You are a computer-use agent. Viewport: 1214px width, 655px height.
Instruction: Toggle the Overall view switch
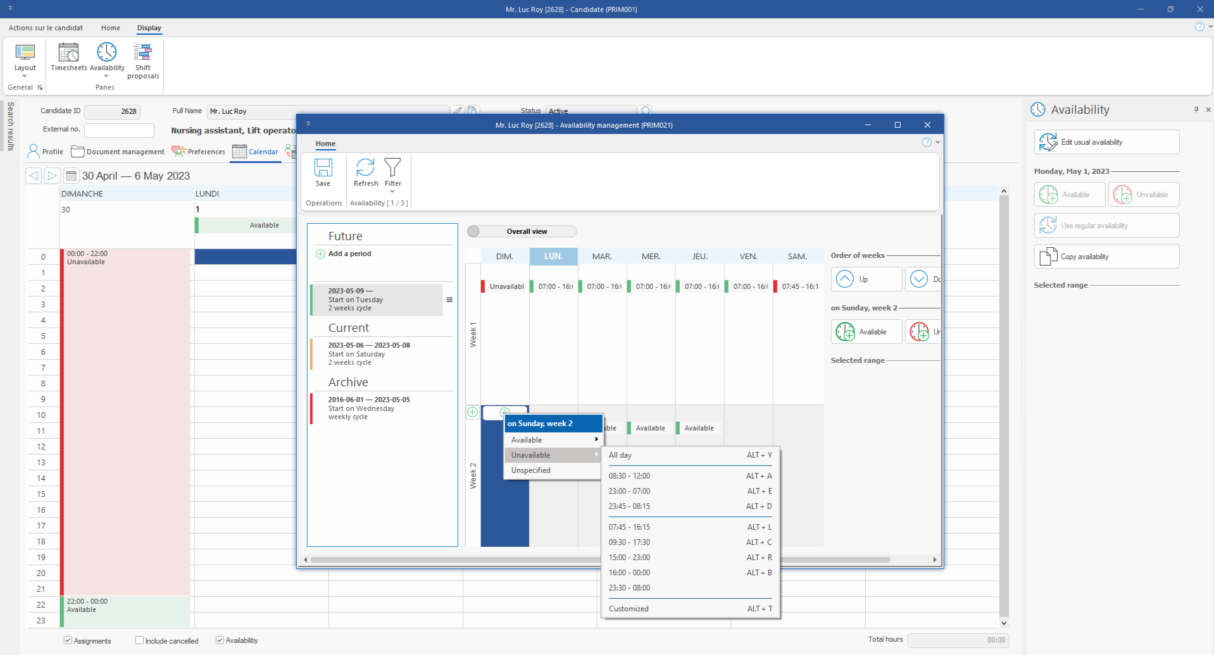[x=473, y=231]
